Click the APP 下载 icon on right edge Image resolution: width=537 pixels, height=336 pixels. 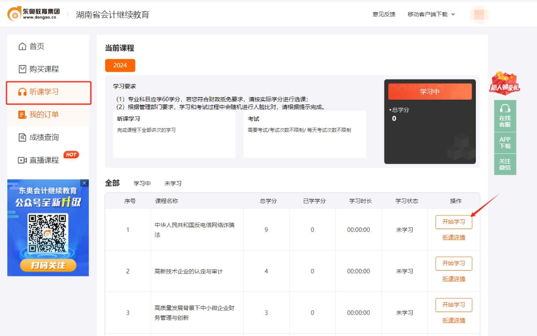(x=505, y=143)
